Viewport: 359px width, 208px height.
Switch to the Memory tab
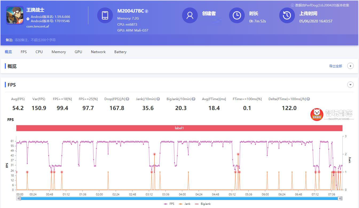pyautogui.click(x=59, y=52)
